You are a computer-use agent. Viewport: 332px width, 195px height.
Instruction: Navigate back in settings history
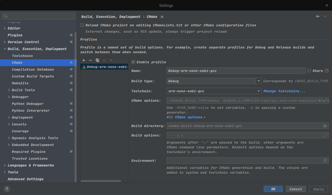coord(318,16)
